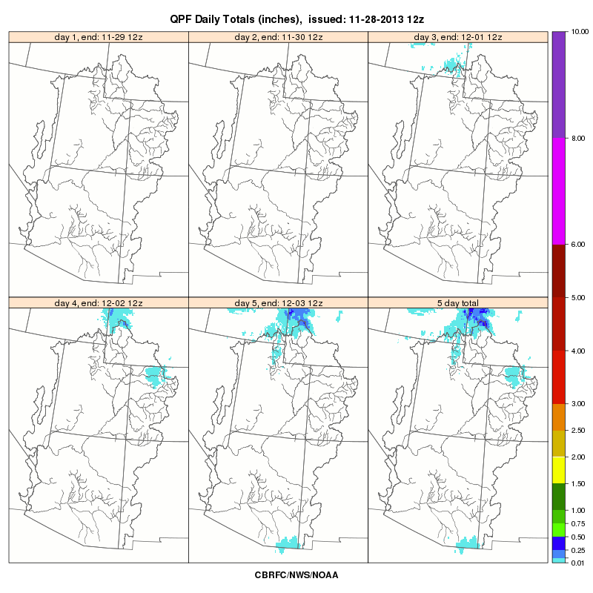Select the 'day 2, end: 11-30 12z' header
593x593 pixels.
tap(279, 37)
